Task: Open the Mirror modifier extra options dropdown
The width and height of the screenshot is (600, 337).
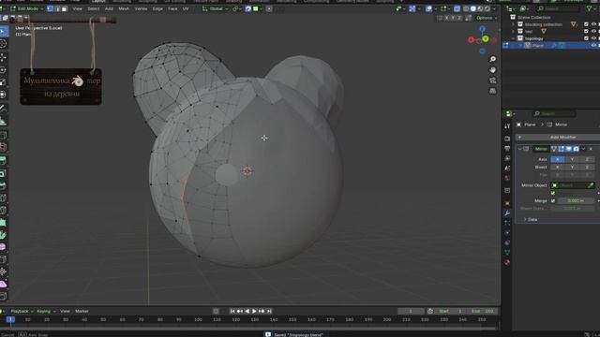Action: pyautogui.click(x=583, y=149)
